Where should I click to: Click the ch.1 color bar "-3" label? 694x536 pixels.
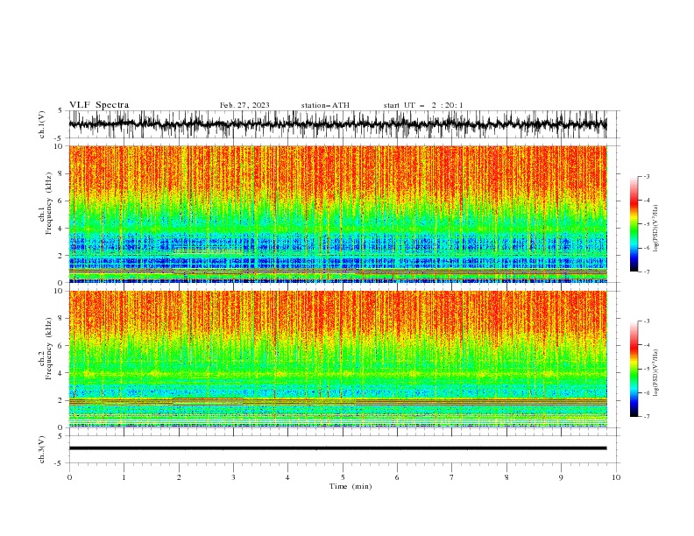(647, 176)
